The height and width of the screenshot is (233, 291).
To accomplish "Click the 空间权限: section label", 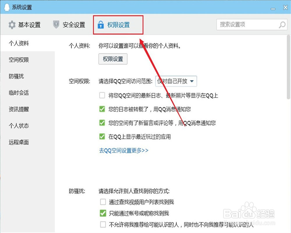I will pos(79,81).
